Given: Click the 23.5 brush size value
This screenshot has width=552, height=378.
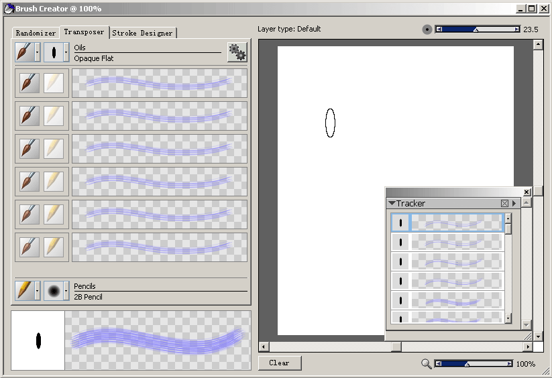Looking at the screenshot, I should click(x=531, y=29).
